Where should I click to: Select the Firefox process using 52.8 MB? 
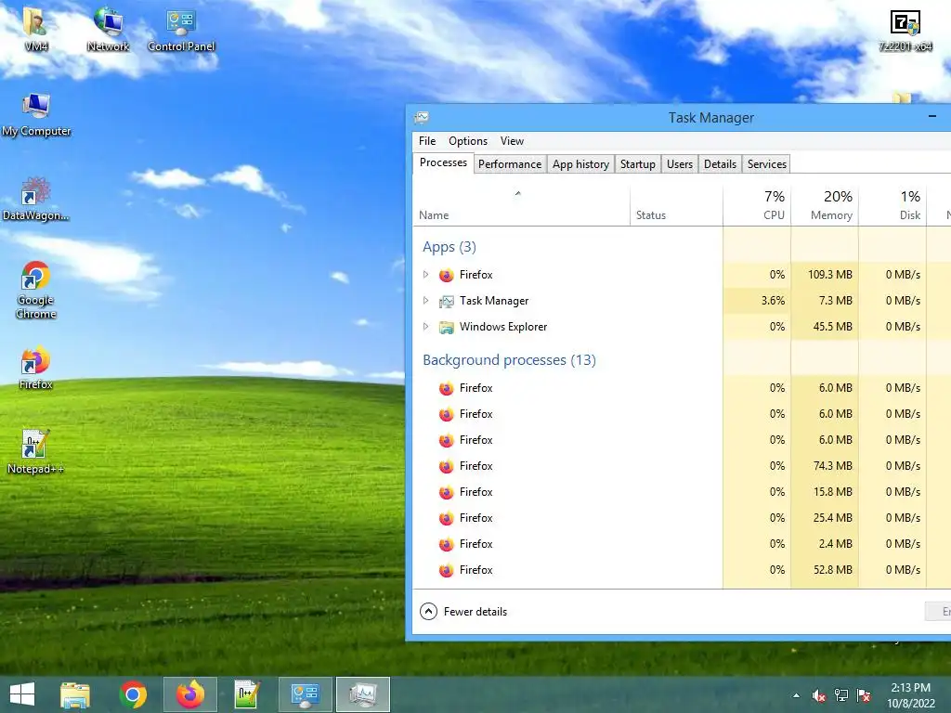coord(682,571)
